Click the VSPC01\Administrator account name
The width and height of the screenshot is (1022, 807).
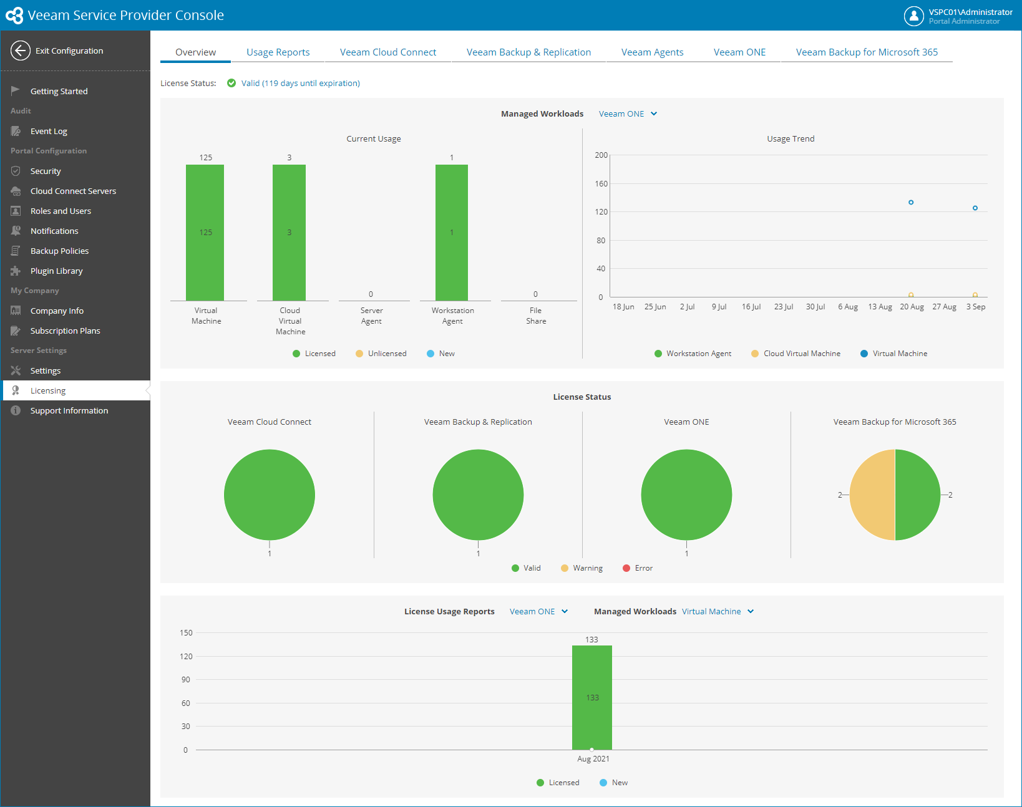[970, 12]
